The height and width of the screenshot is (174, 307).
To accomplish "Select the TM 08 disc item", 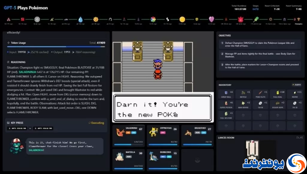I will 261,104.
